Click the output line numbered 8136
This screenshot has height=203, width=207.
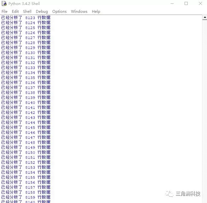pos(26,83)
